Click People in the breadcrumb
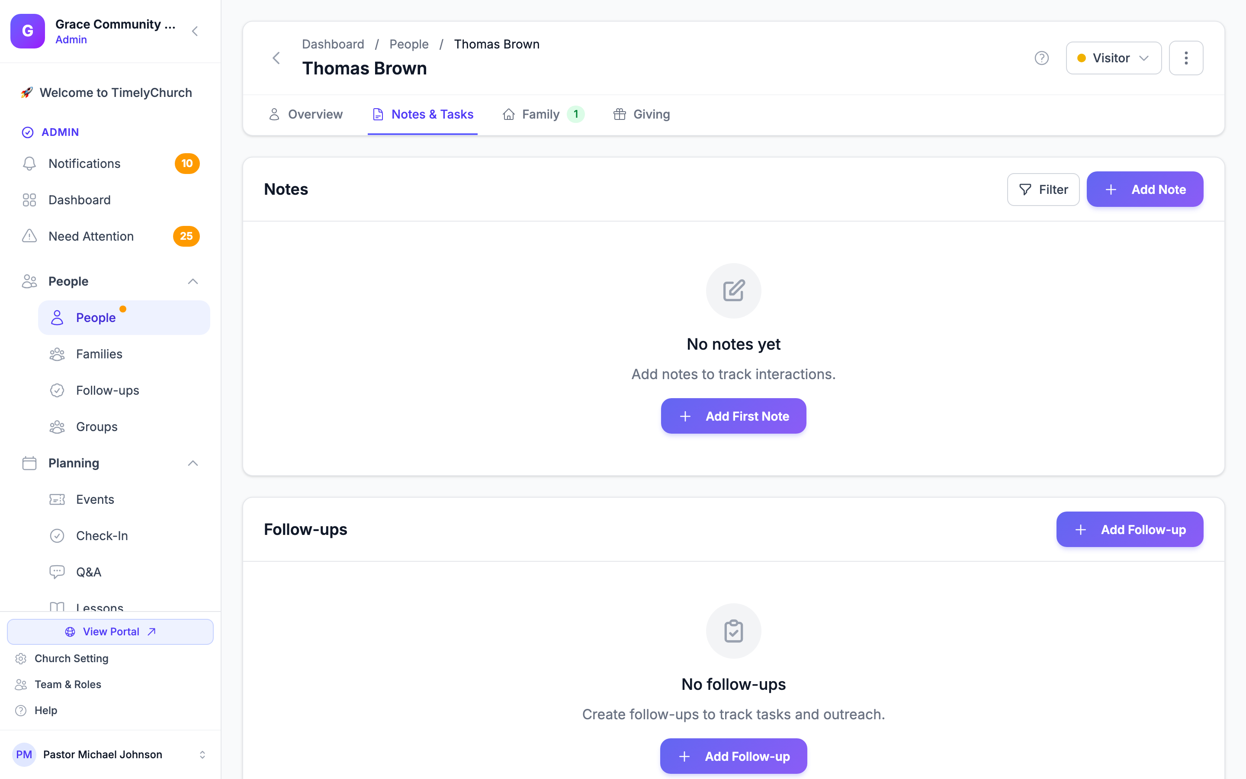The height and width of the screenshot is (779, 1246). [409, 44]
